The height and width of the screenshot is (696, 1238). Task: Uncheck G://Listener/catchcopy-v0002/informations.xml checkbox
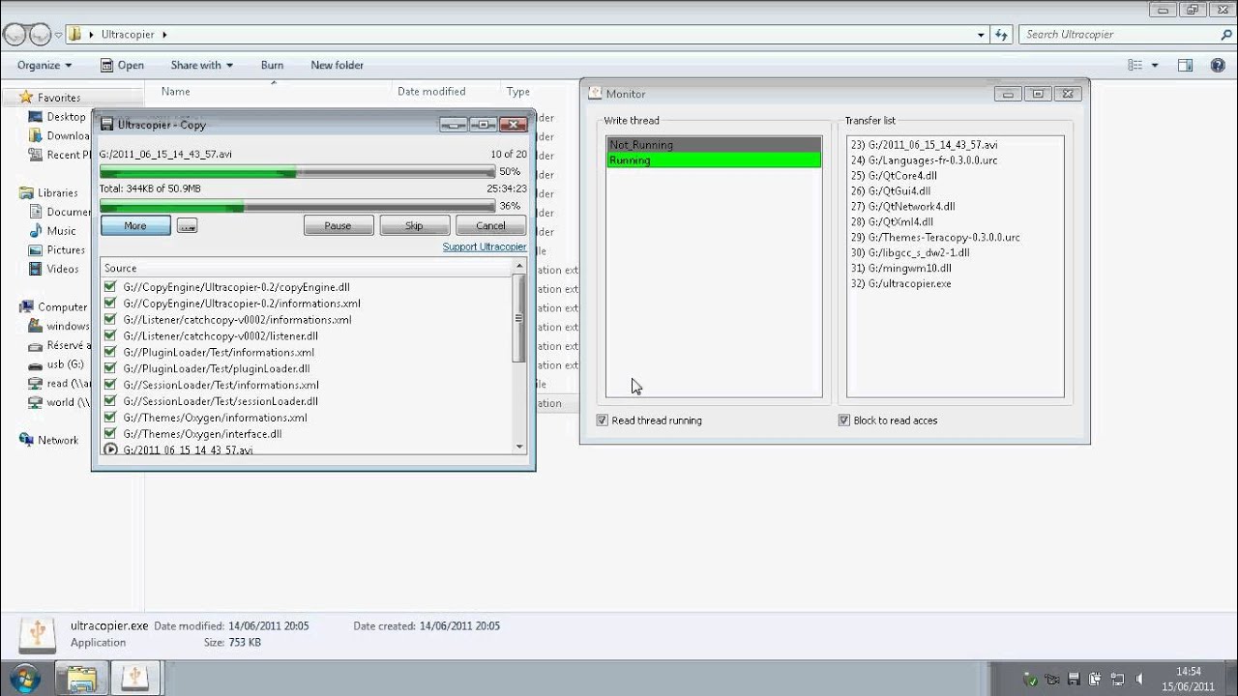tap(110, 320)
